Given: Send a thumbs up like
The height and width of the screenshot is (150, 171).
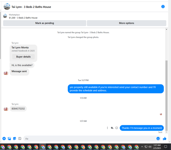Looking at the screenshot, I should click(165, 139).
